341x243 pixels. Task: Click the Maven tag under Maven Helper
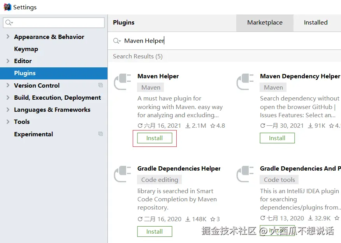pyautogui.click(x=151, y=88)
